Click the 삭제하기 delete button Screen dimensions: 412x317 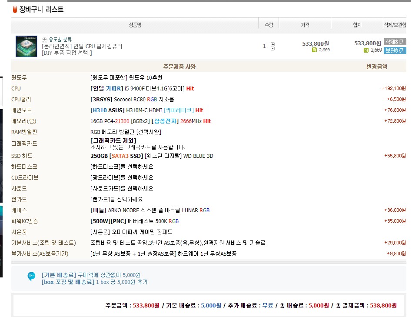coord(395,42)
